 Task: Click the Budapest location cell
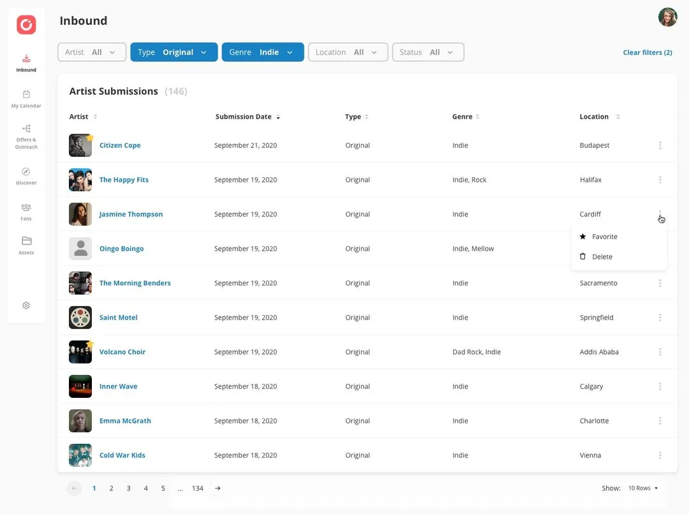(x=594, y=145)
